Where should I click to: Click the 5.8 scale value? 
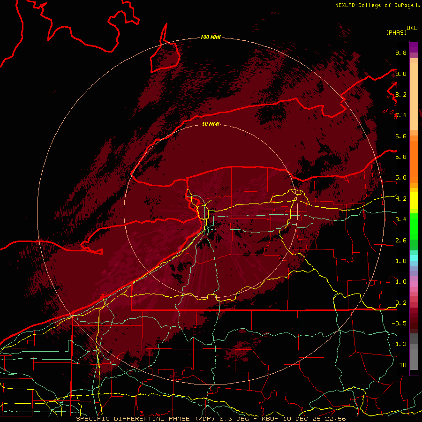coord(401,157)
